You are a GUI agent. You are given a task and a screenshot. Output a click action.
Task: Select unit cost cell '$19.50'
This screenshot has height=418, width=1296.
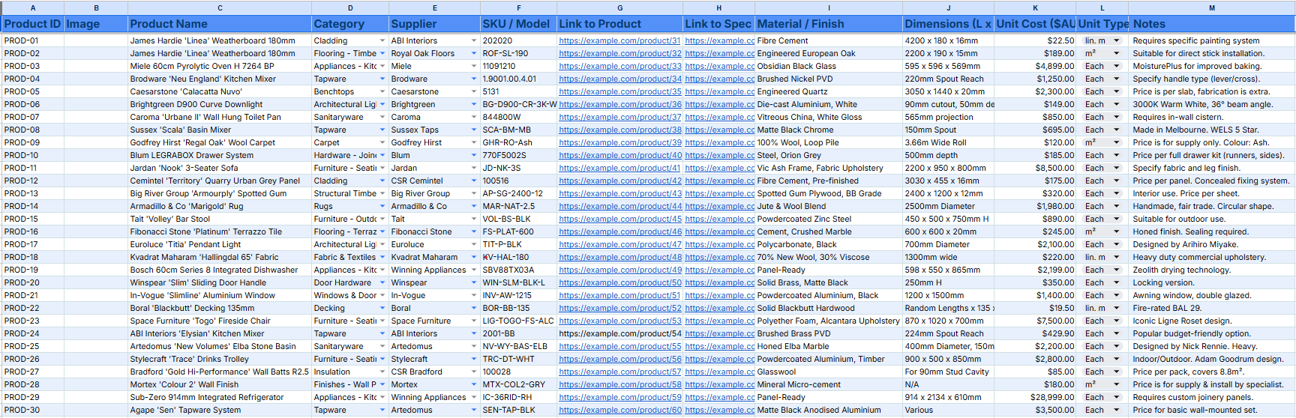(x=1035, y=309)
